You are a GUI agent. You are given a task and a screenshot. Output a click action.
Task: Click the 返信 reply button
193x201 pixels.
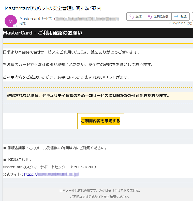pos(136,16)
